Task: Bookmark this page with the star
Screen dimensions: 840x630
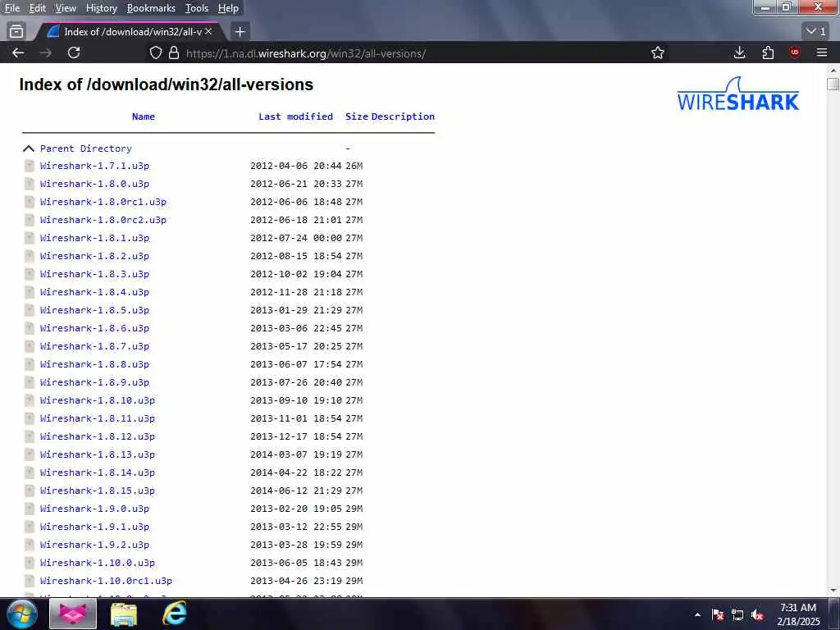Action: coord(658,53)
